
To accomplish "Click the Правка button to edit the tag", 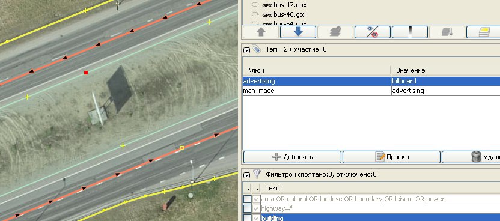I will click(392, 157).
